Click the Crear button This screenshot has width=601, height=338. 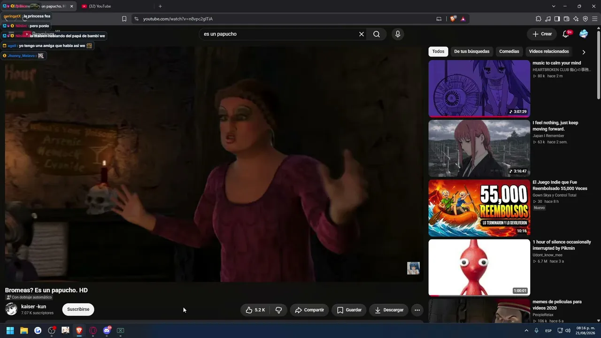(542, 34)
